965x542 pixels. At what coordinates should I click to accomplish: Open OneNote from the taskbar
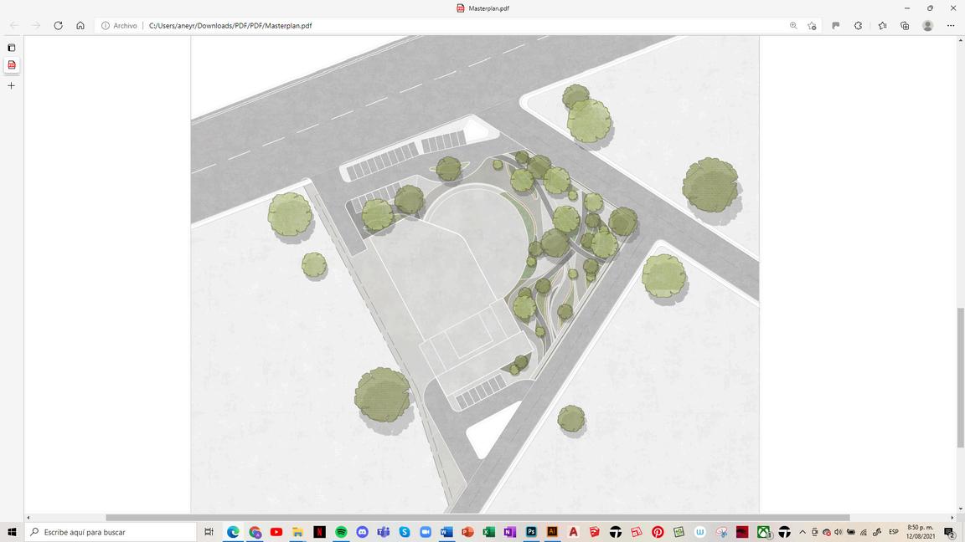tap(510, 532)
